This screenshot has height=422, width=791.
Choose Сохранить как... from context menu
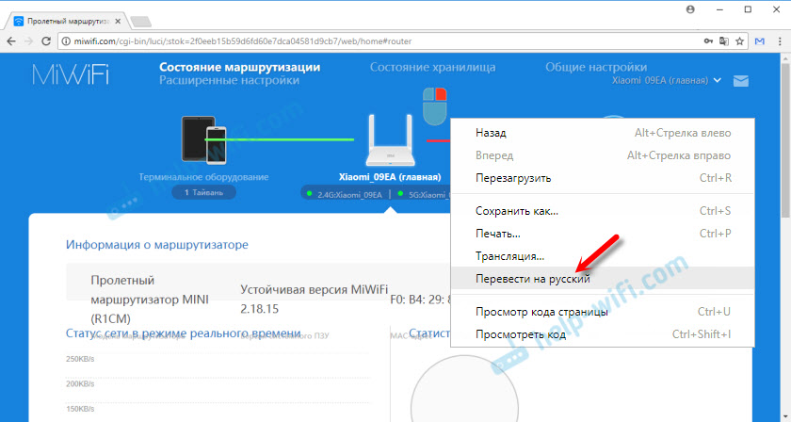pos(603,211)
